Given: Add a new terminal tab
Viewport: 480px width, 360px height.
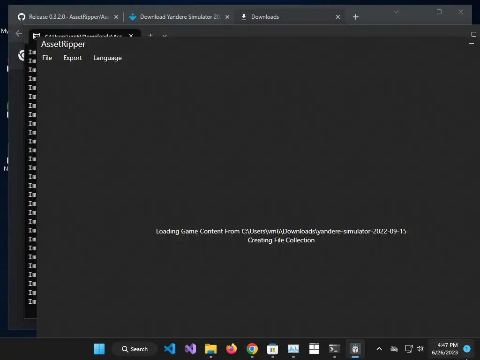Looking at the screenshot, I should (x=150, y=36).
